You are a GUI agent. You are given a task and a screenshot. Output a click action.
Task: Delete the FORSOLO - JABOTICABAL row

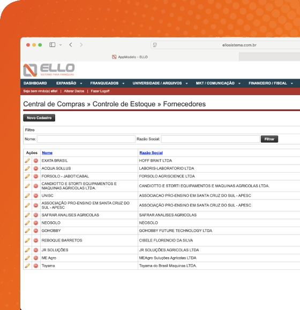click(x=36, y=176)
